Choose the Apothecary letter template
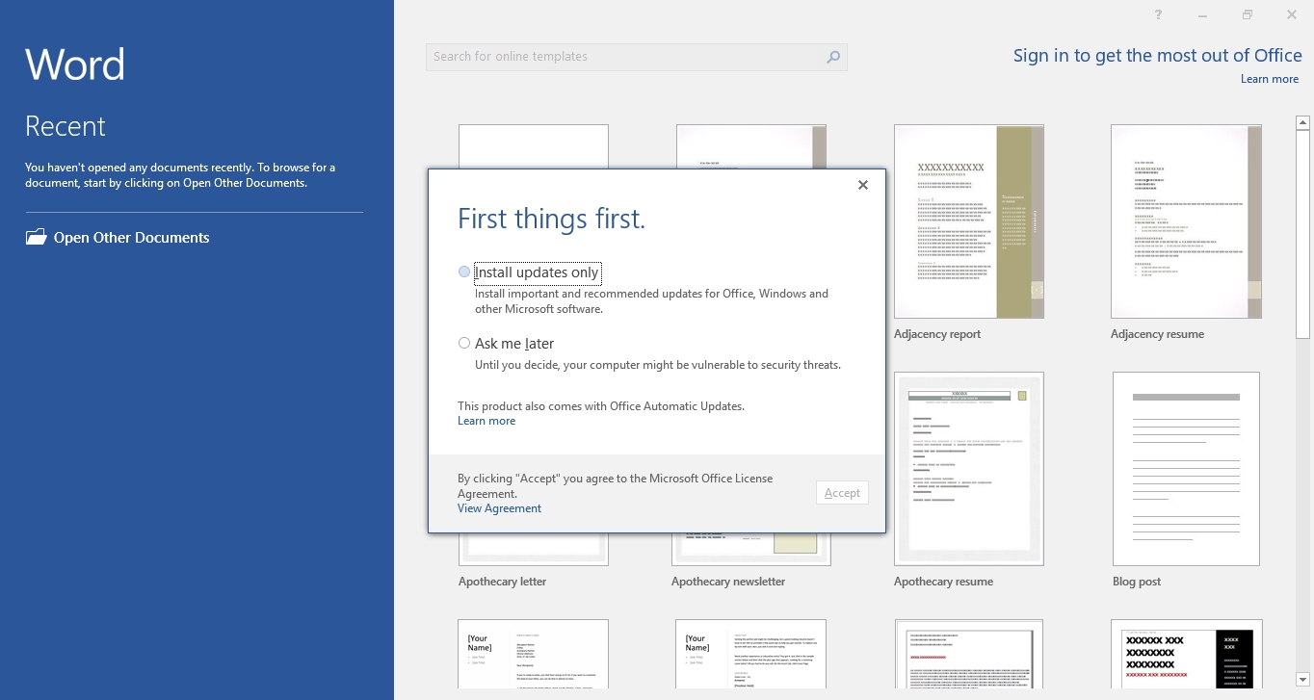Image resolution: width=1314 pixels, height=700 pixels. 534,549
